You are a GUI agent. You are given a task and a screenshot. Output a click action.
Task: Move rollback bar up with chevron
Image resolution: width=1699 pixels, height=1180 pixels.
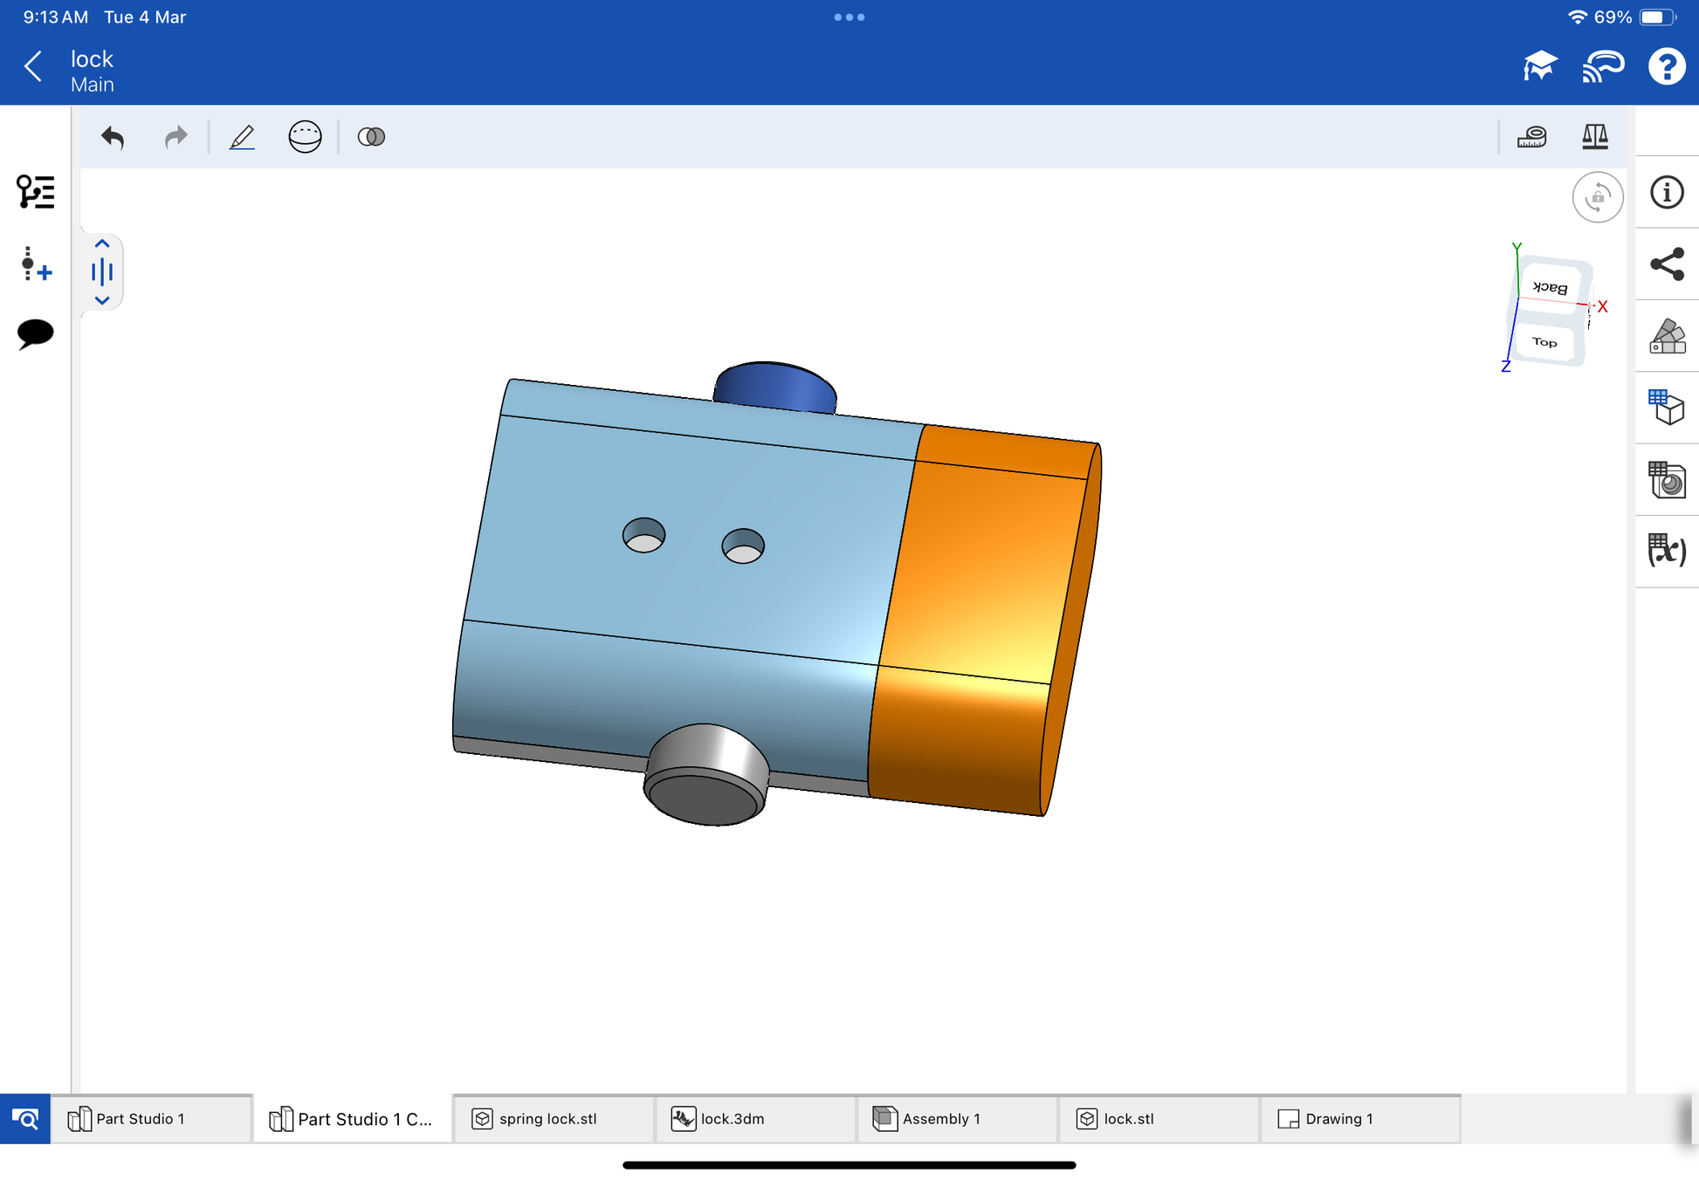[x=102, y=244]
